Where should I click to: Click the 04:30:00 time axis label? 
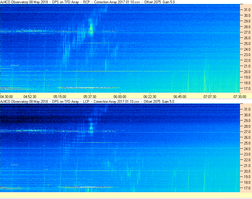(x=6, y=97)
